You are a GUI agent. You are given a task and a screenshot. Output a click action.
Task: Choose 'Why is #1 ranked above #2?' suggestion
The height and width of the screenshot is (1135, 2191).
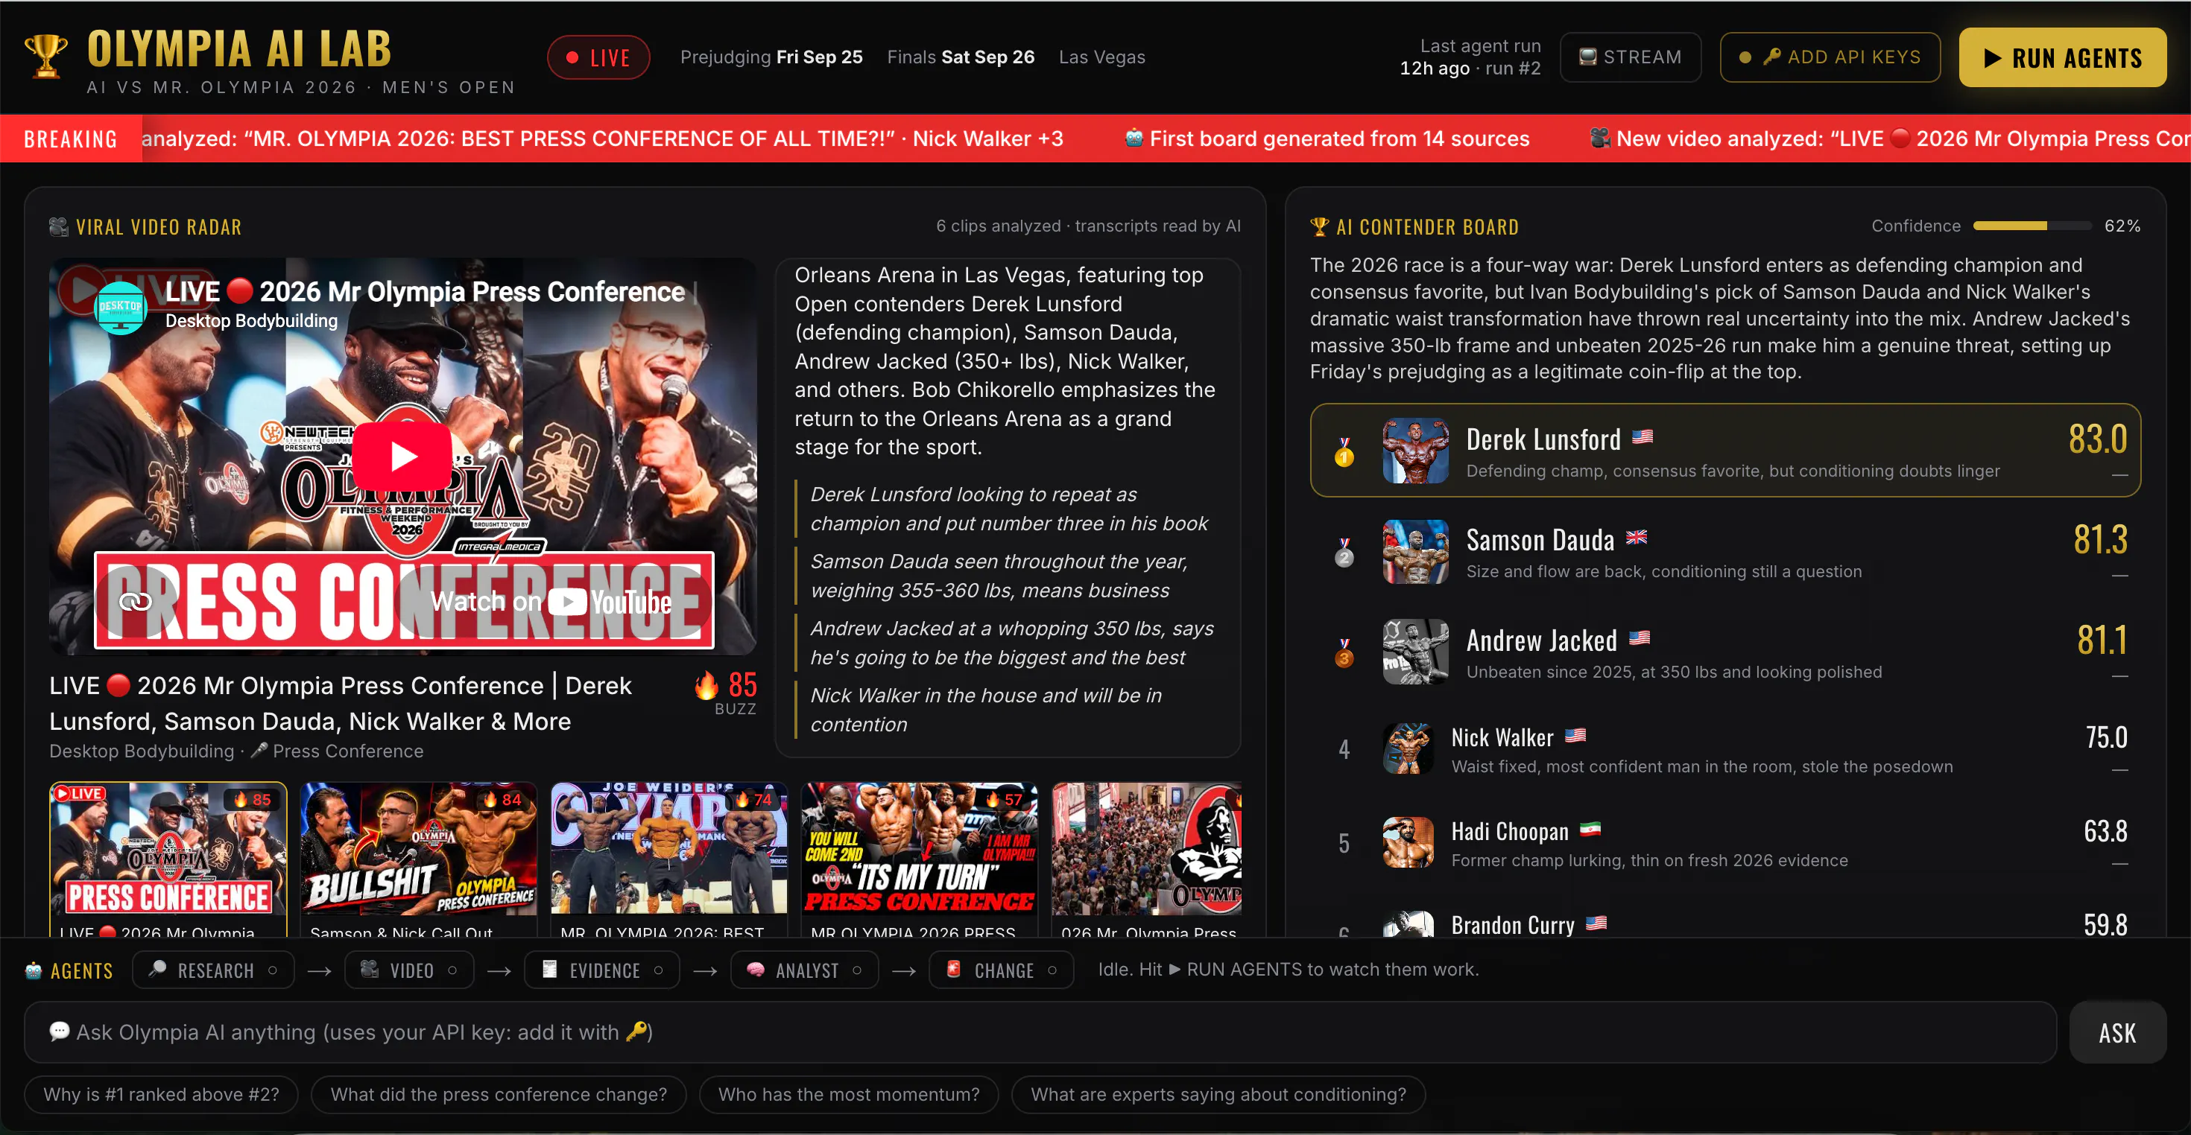[x=162, y=1094]
